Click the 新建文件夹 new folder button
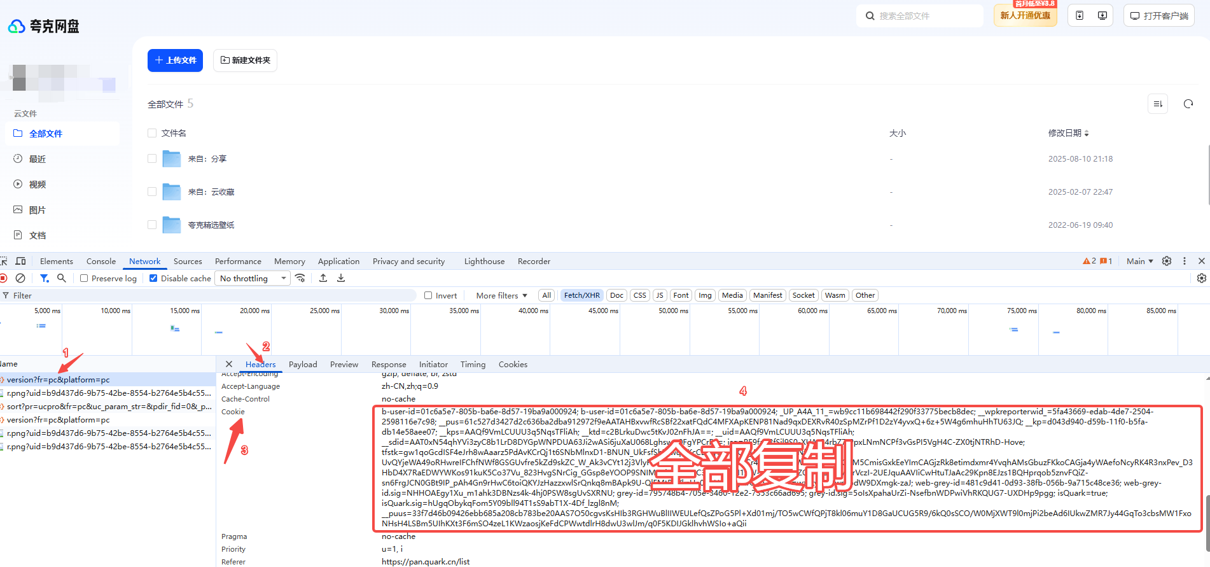The image size is (1210, 567). coord(245,60)
